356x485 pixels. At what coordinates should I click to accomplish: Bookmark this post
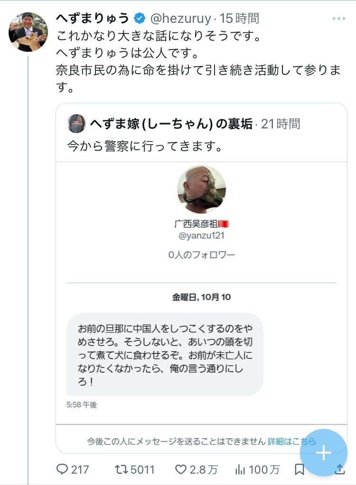(300, 469)
